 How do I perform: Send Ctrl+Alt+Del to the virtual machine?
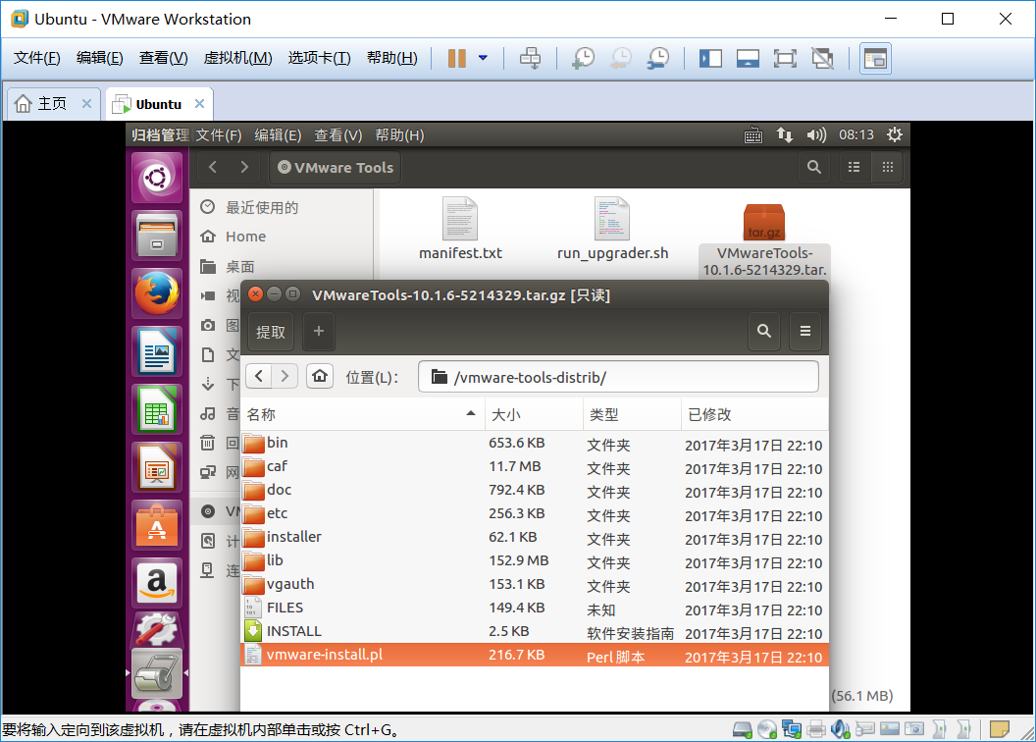click(530, 58)
